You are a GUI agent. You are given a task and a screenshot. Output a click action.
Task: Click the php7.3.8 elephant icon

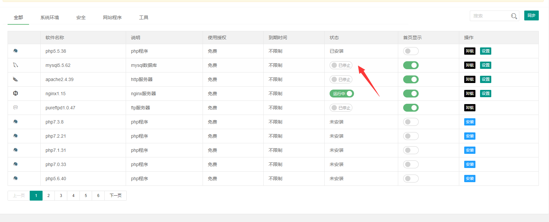click(16, 122)
